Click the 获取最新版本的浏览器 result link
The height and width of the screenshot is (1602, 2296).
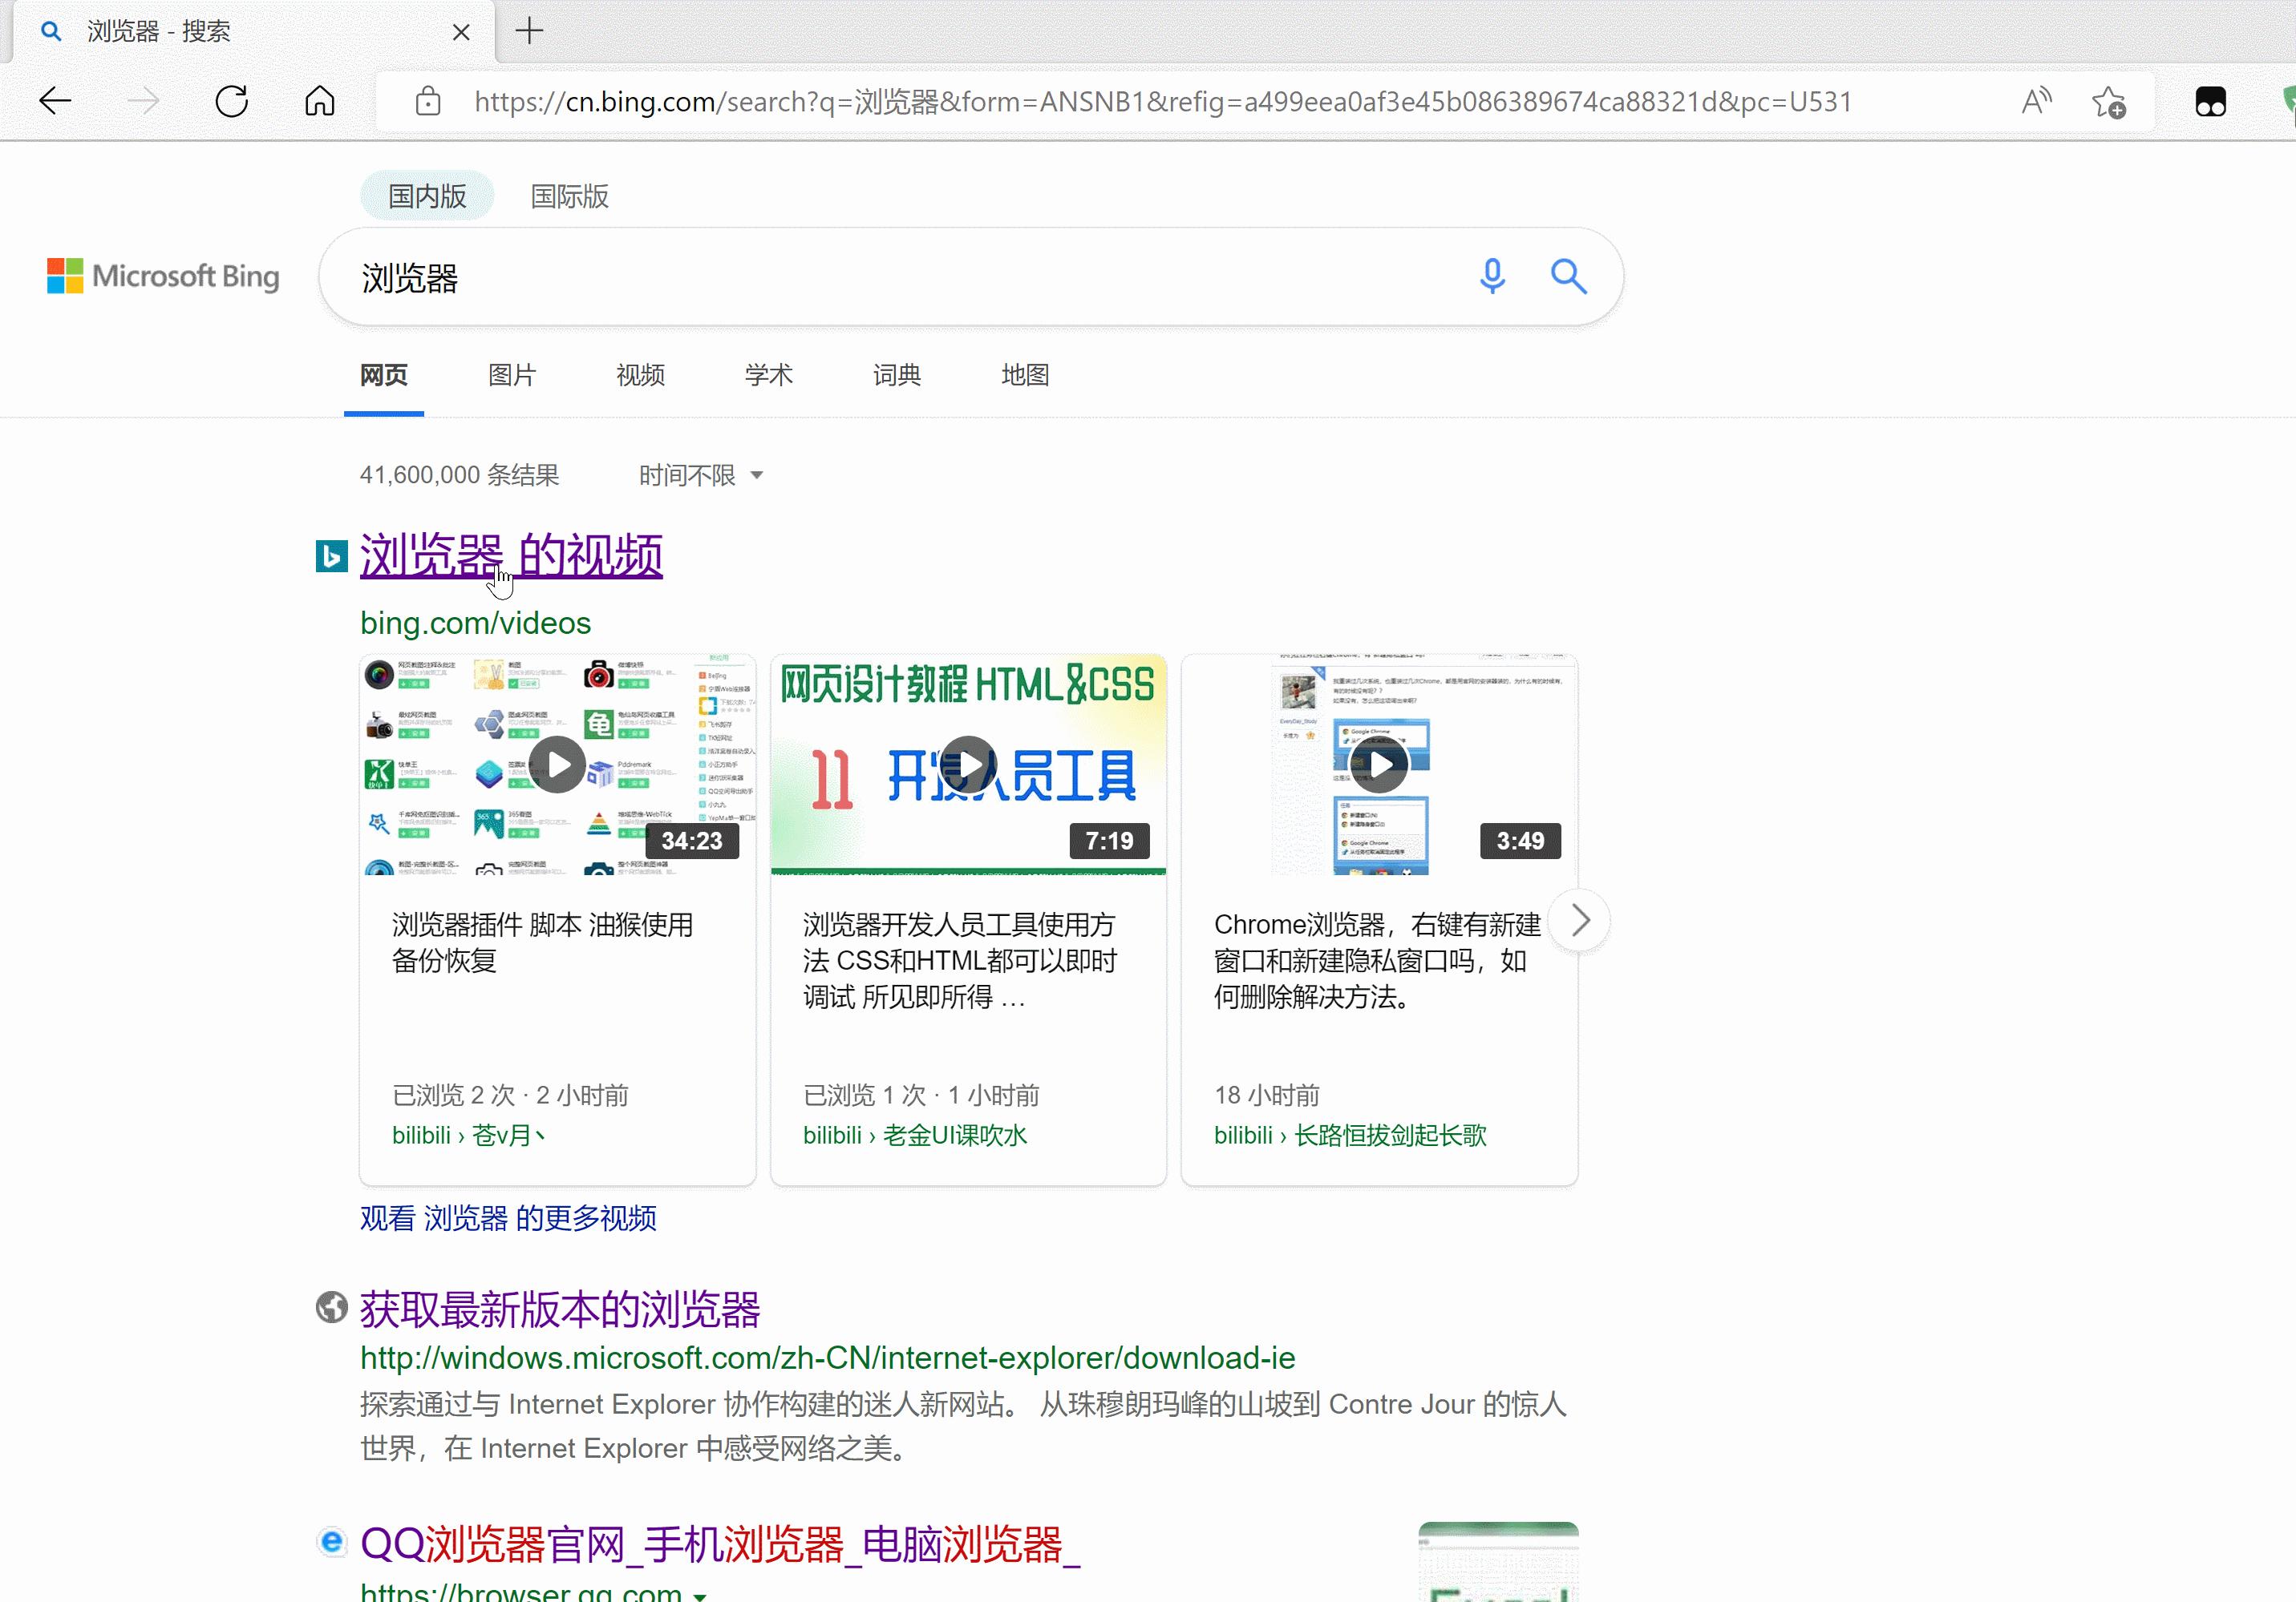click(560, 1309)
